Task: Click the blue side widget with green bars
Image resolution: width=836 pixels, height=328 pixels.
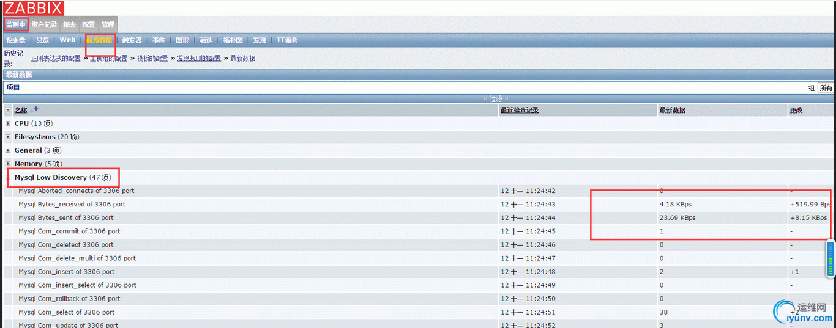Action: tap(830, 259)
